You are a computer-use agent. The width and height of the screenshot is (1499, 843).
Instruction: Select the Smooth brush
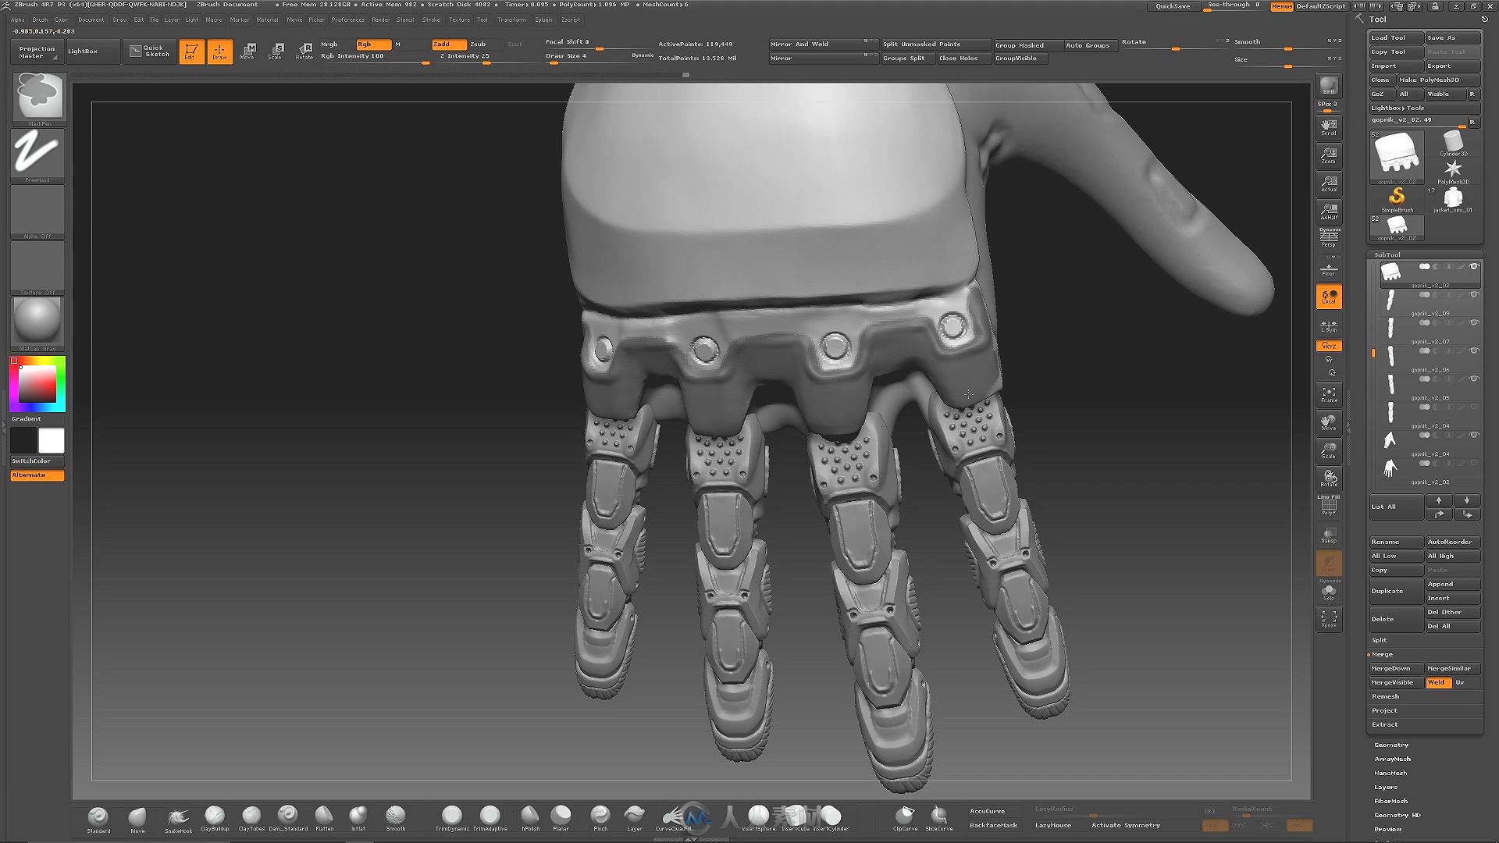coord(396,819)
